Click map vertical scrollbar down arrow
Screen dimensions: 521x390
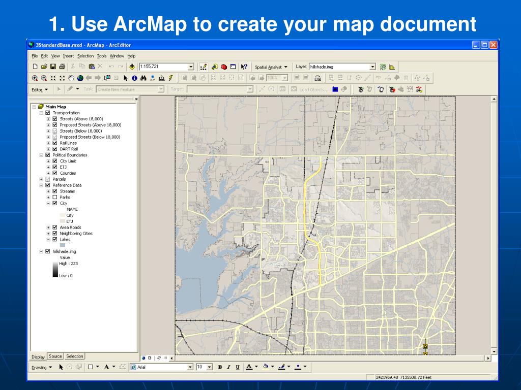click(x=494, y=351)
